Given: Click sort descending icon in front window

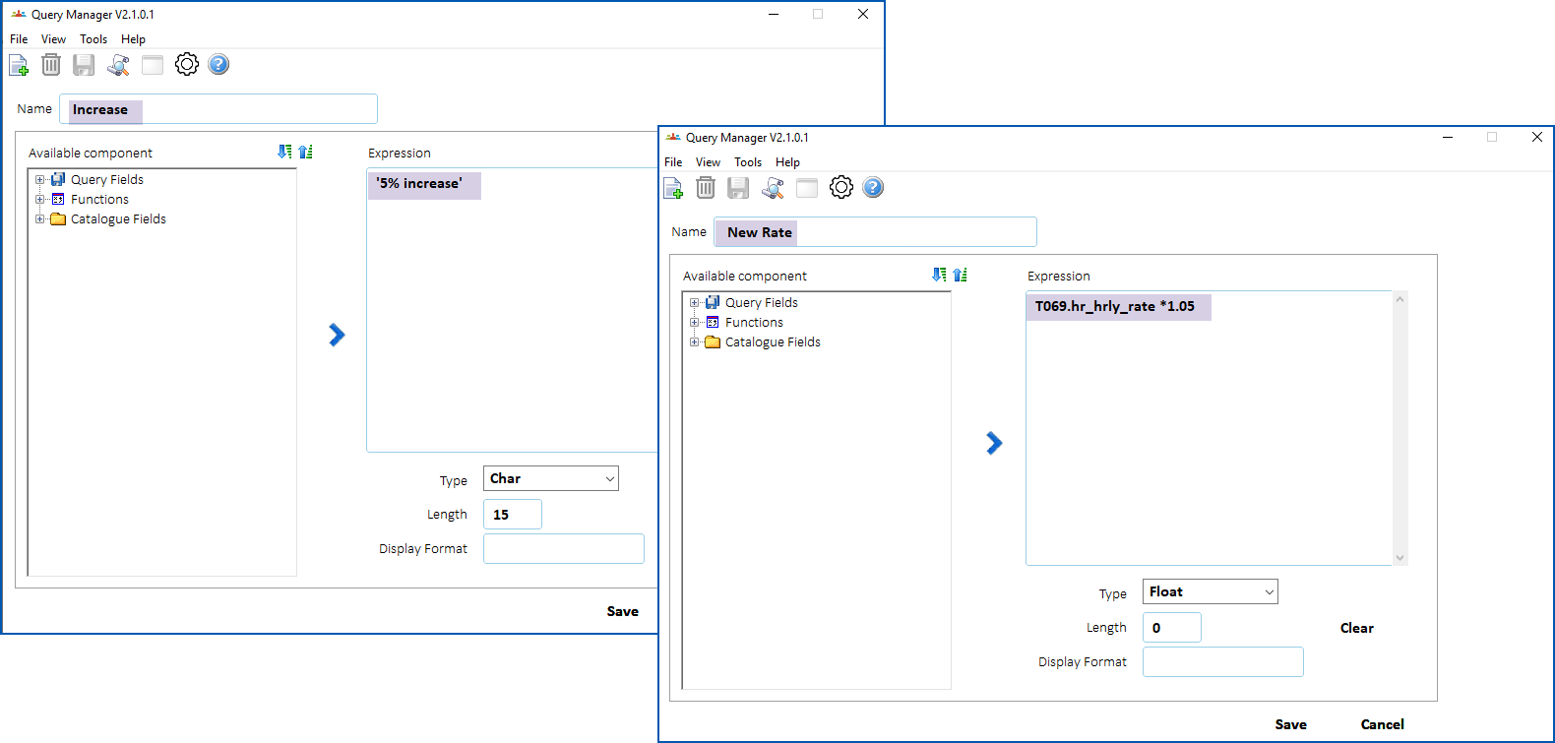Looking at the screenshot, I should (939, 275).
